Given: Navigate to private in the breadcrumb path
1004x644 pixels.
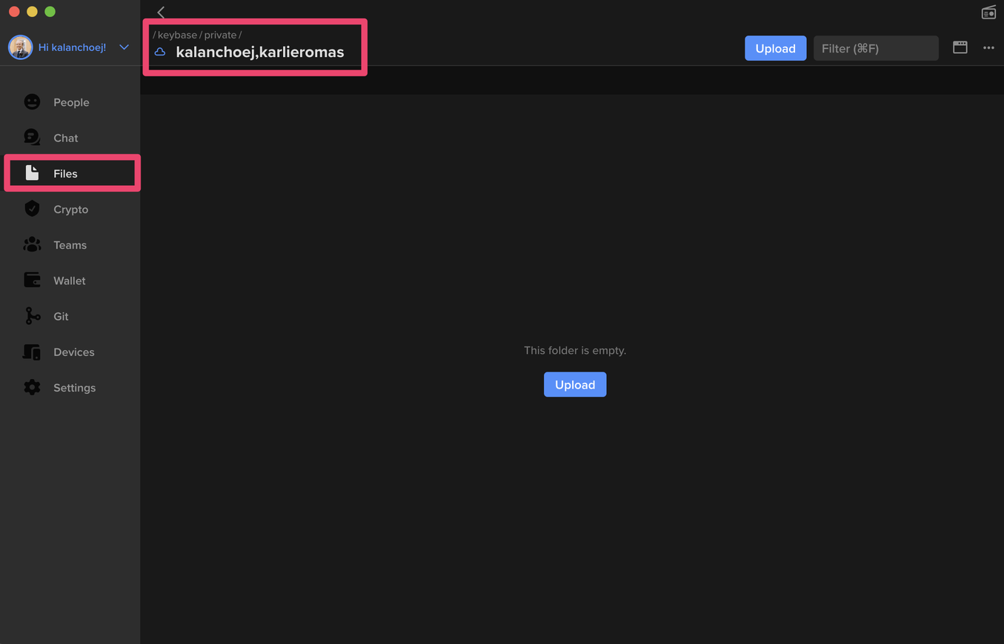Looking at the screenshot, I should point(220,35).
